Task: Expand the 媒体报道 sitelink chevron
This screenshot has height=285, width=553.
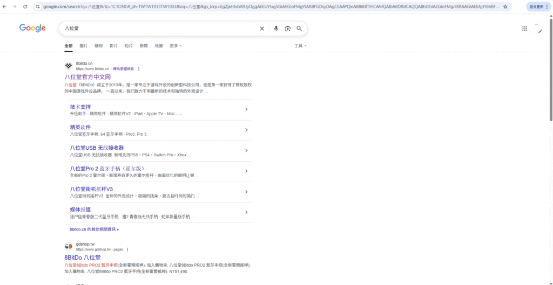Action: point(246,212)
